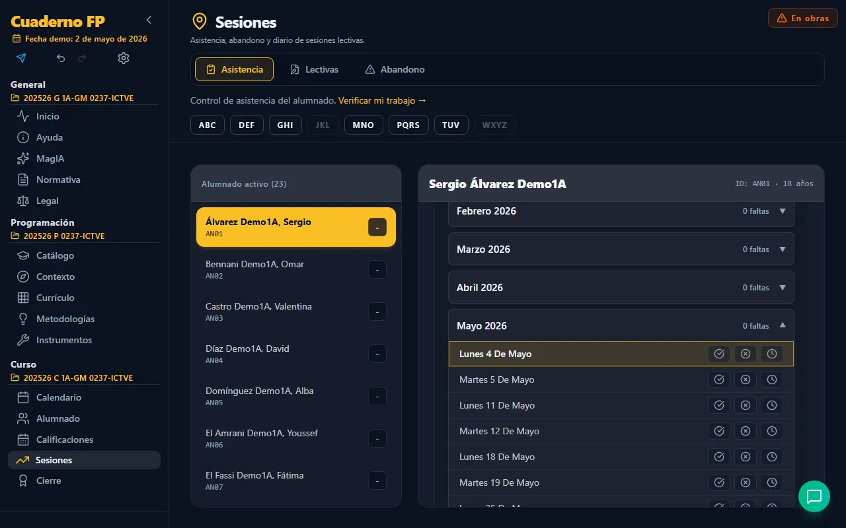This screenshot has height=528, width=846.
Task: Toggle the status box for Bennani Demo1A, Omar
Action: click(x=377, y=269)
